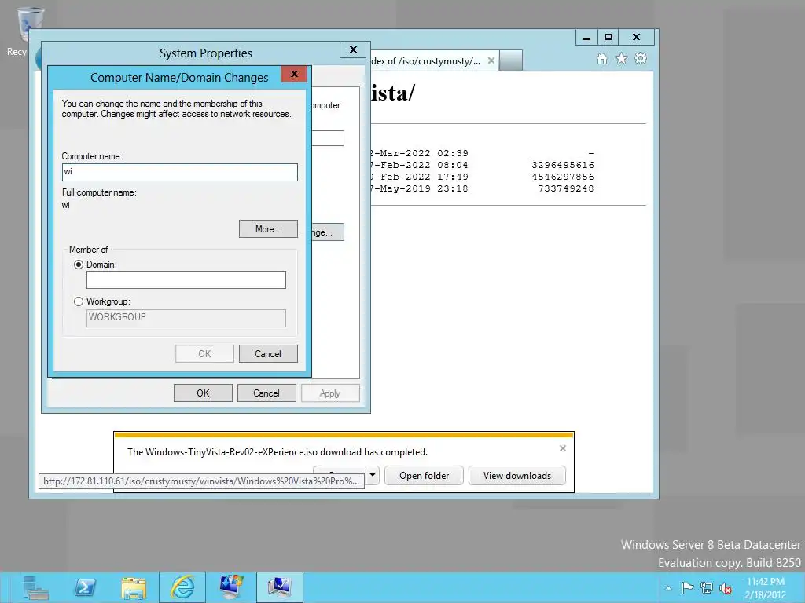Viewport: 805px width, 603px height.
Task: Open the download options dropdown arrow
Action: click(x=373, y=475)
